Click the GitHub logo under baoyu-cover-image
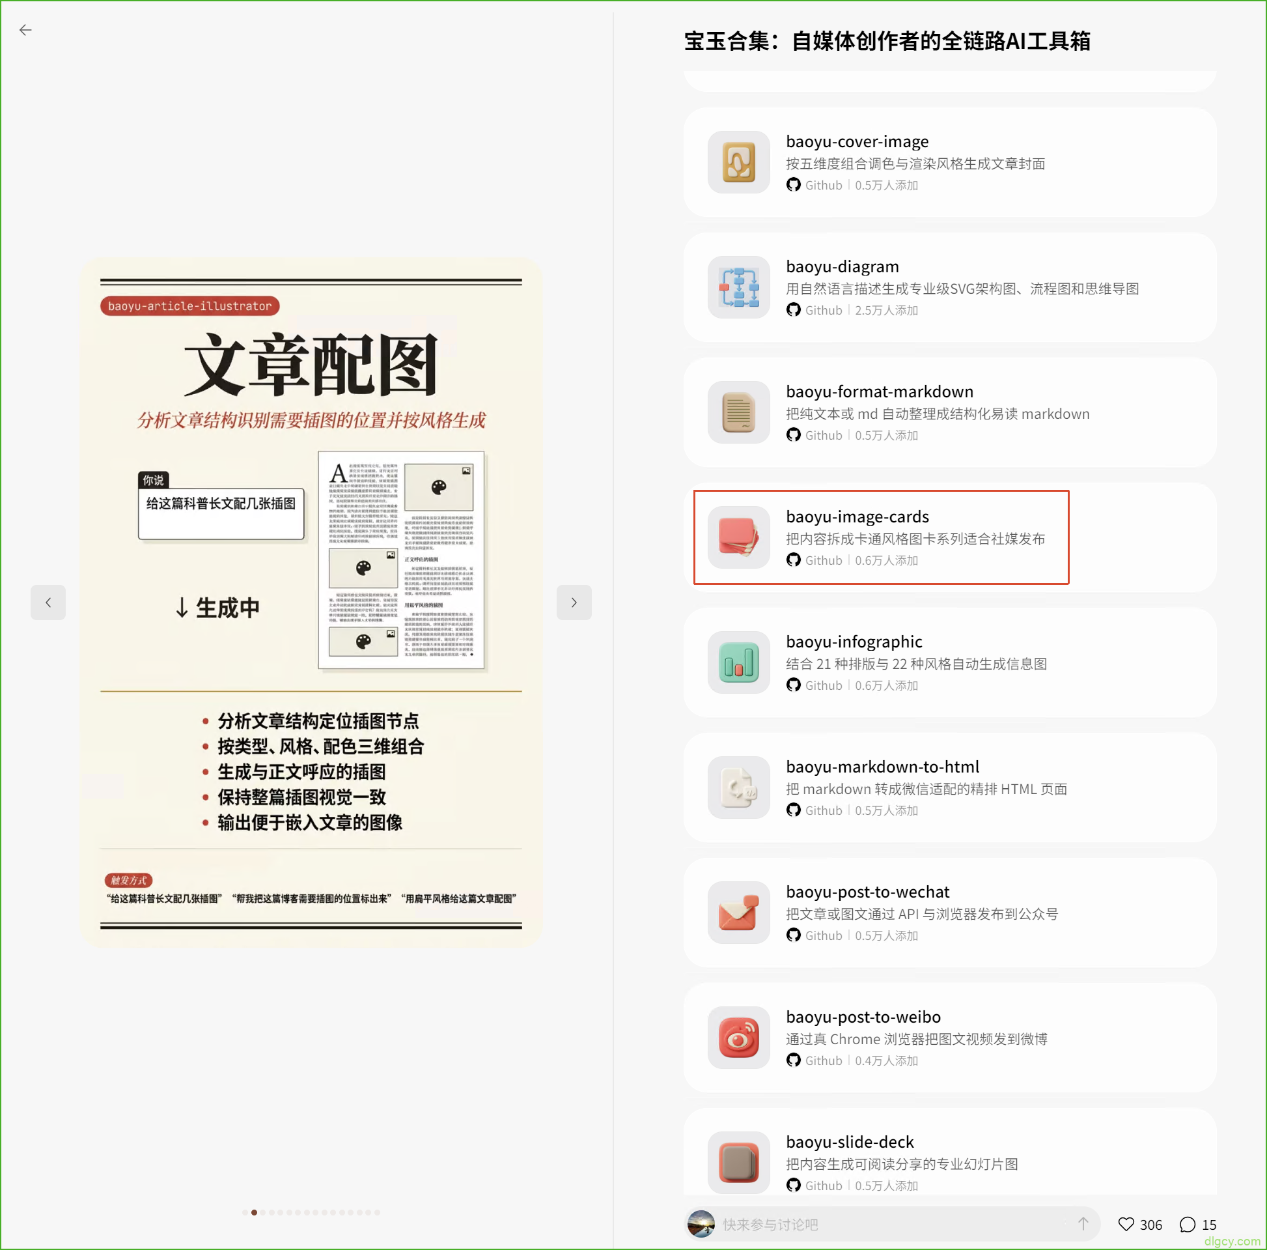 coord(794,185)
